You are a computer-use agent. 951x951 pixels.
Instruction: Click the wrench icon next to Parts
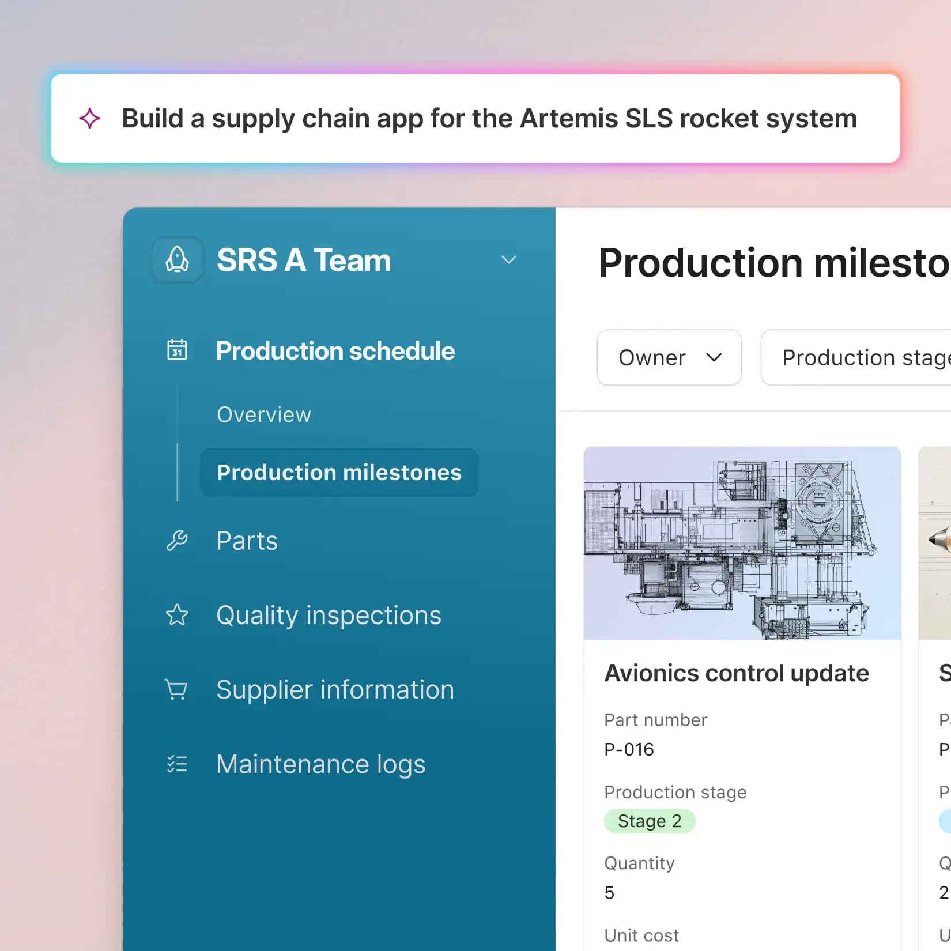coord(177,541)
